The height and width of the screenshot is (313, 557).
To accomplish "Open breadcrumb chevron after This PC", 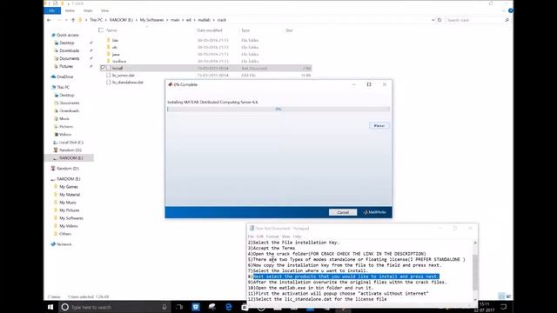I will (x=105, y=20).
